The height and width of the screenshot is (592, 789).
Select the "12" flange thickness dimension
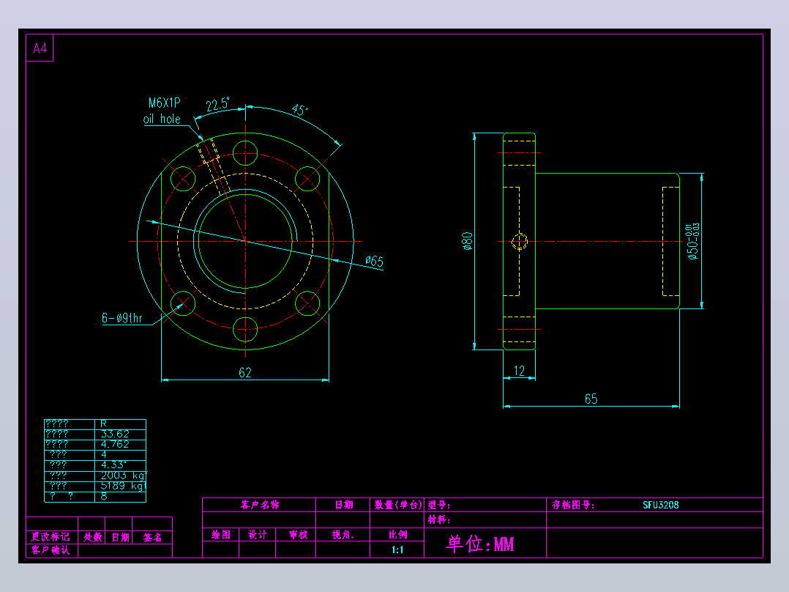pos(520,371)
